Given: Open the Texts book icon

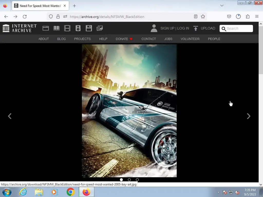Looking at the screenshot, I should point(57,28).
